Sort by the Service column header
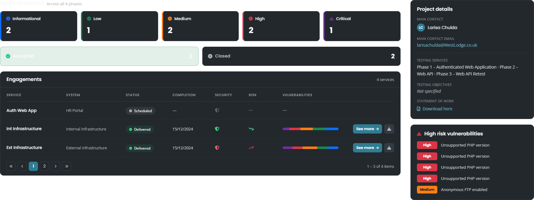 (x=14, y=95)
